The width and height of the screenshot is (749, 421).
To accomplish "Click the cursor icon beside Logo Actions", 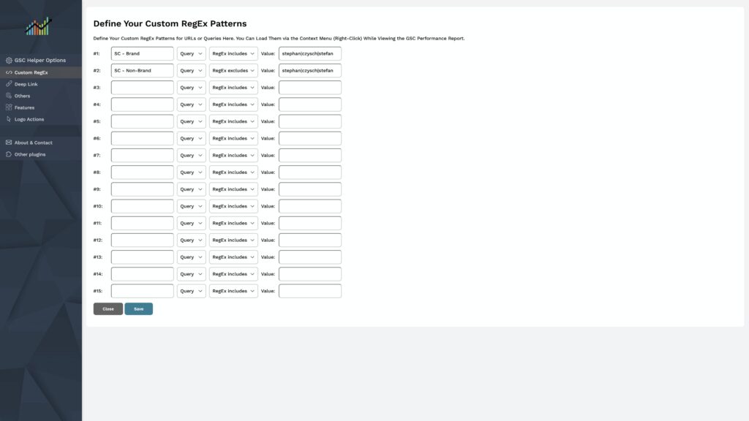I will [x=9, y=119].
